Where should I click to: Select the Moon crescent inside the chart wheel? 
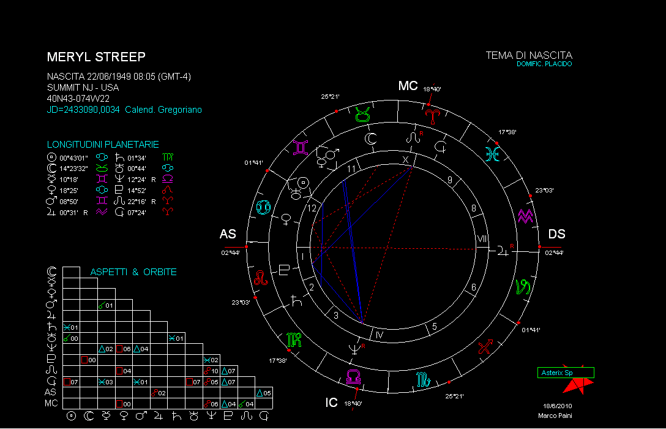coord(371,139)
